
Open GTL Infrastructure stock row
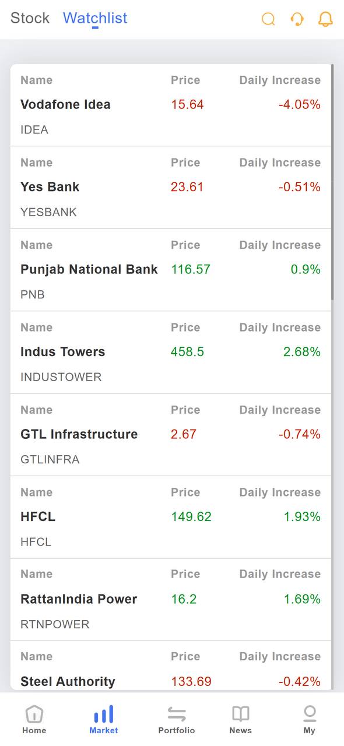[171, 435]
